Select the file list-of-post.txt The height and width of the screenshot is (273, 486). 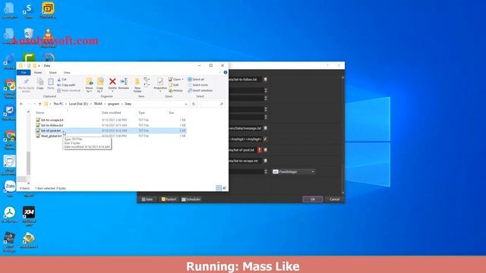51,130
